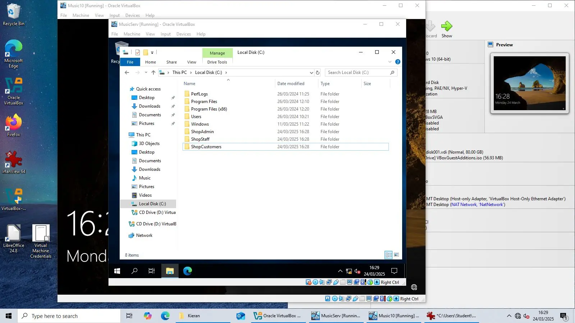Open Devices menu in MusicServ window
575x323 pixels.
point(184,34)
